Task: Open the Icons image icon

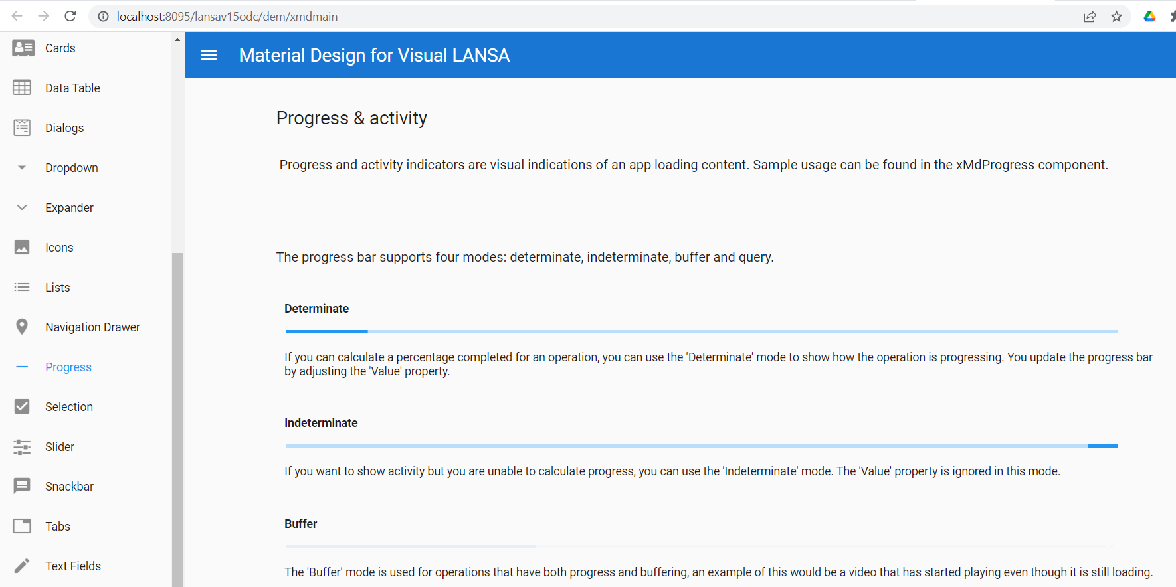Action: tap(22, 247)
